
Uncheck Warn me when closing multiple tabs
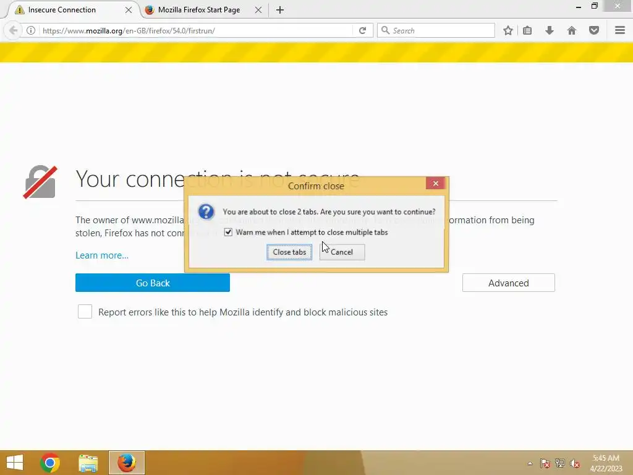(x=228, y=233)
